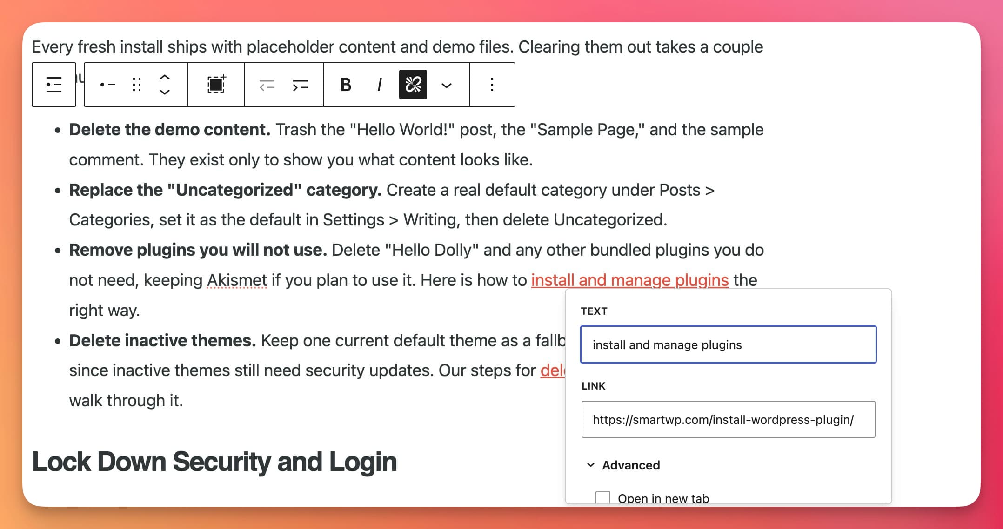Image resolution: width=1003 pixels, height=529 pixels.
Task: Move list item down with arrow
Action: 165,92
